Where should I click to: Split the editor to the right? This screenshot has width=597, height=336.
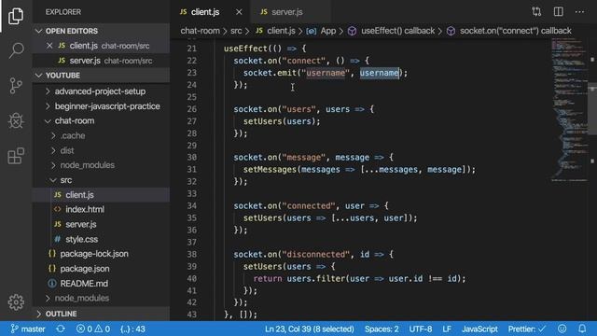[x=558, y=12]
